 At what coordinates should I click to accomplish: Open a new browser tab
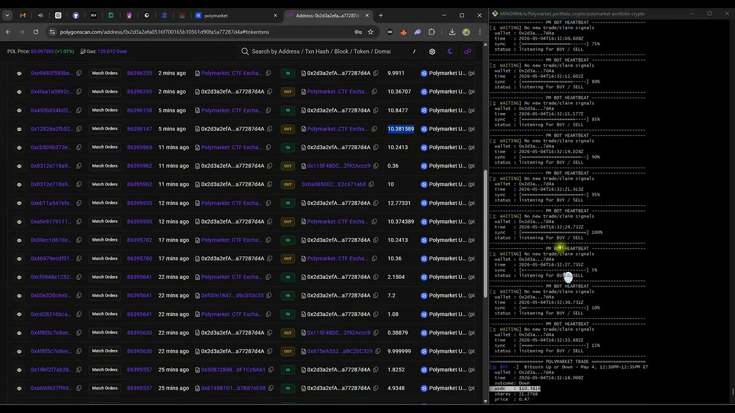point(381,15)
